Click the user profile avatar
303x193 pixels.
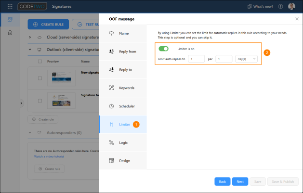click(291, 6)
